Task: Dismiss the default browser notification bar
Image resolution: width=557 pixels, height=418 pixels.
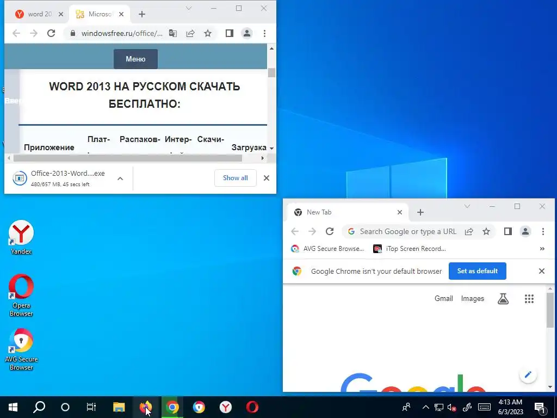Action: point(541,271)
